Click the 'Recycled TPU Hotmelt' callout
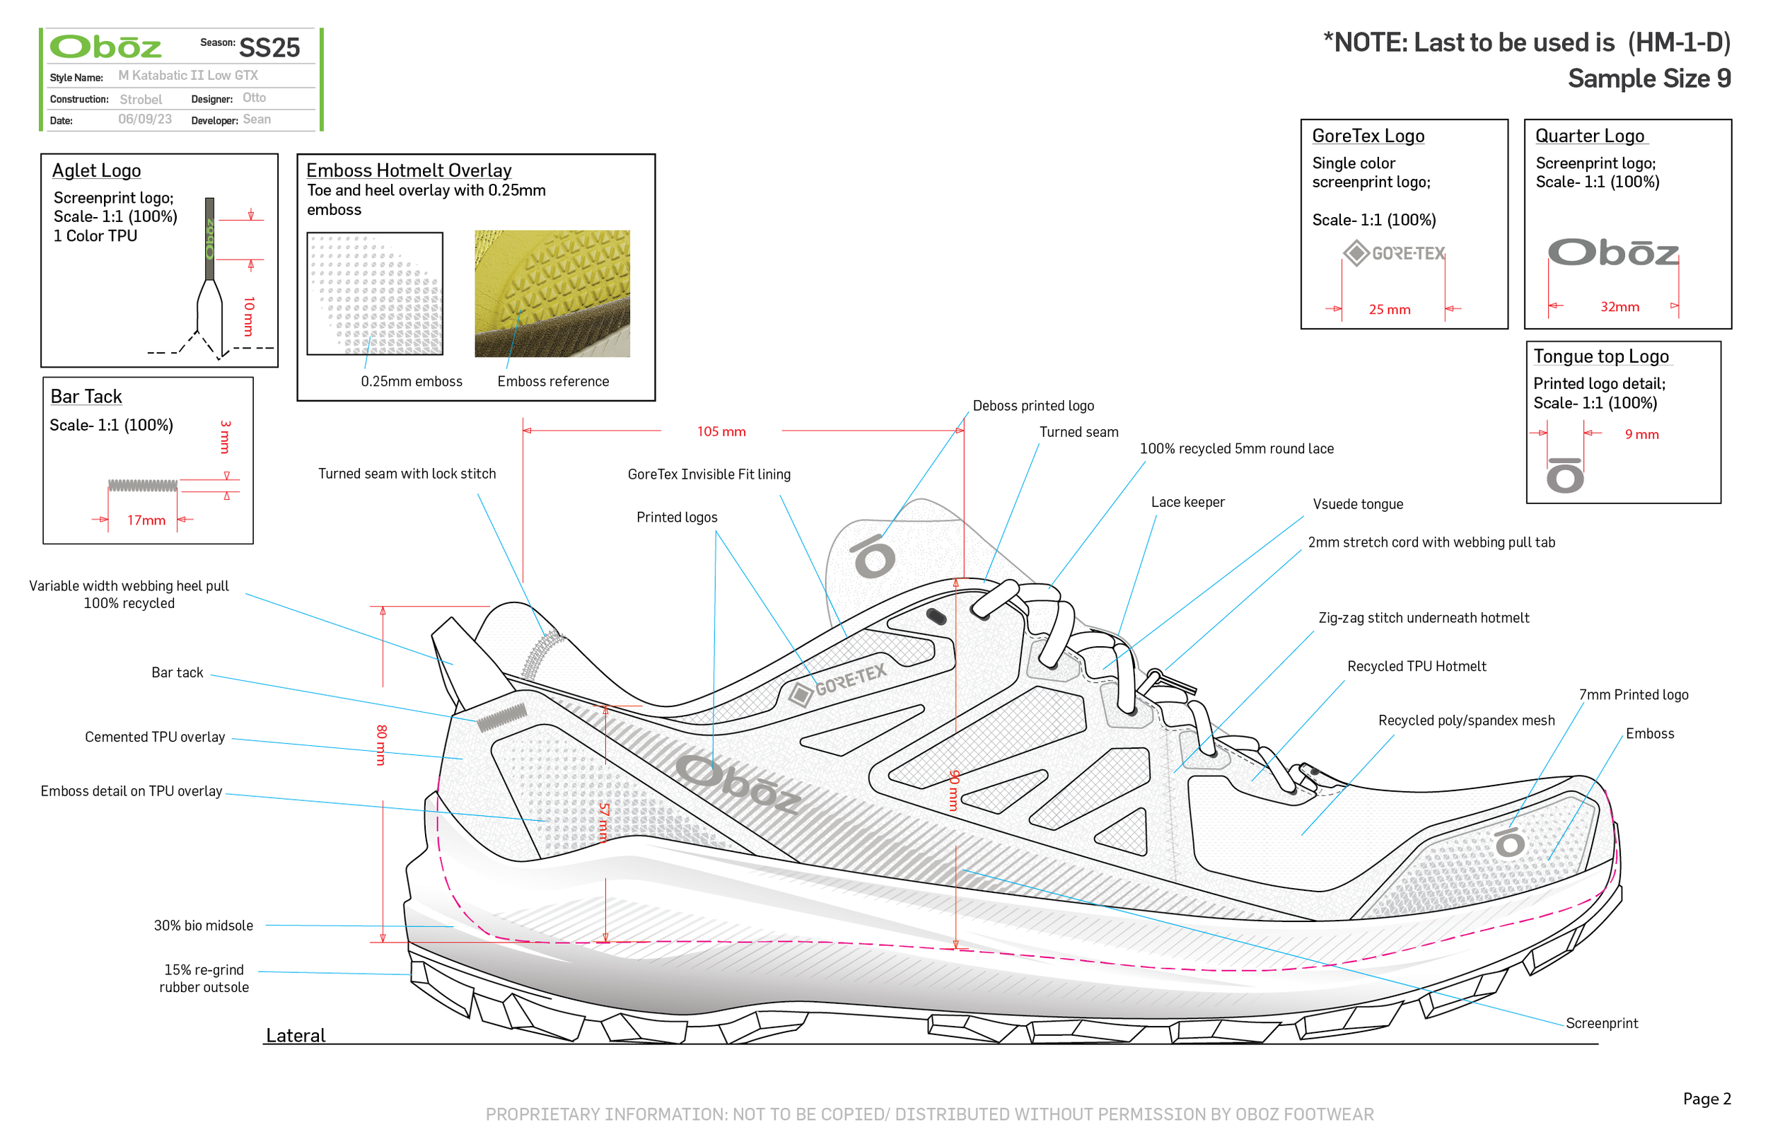The height and width of the screenshot is (1144, 1768). point(1417,666)
